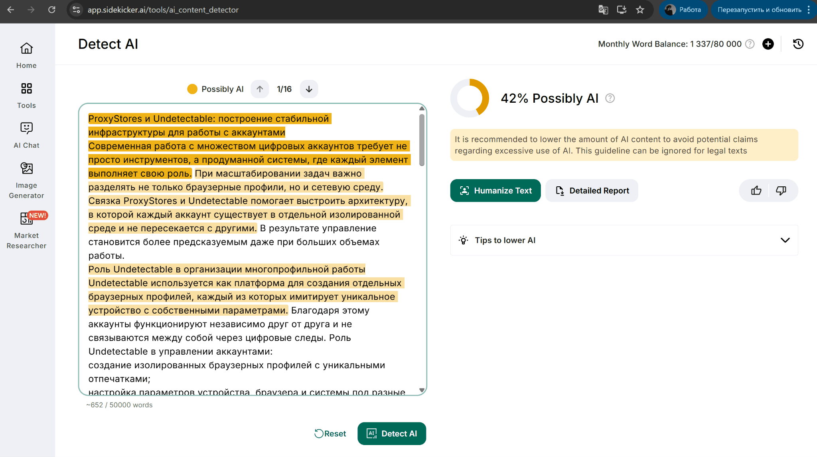Bookmark page with browser star icon
This screenshot has width=817, height=457.
pyautogui.click(x=640, y=10)
